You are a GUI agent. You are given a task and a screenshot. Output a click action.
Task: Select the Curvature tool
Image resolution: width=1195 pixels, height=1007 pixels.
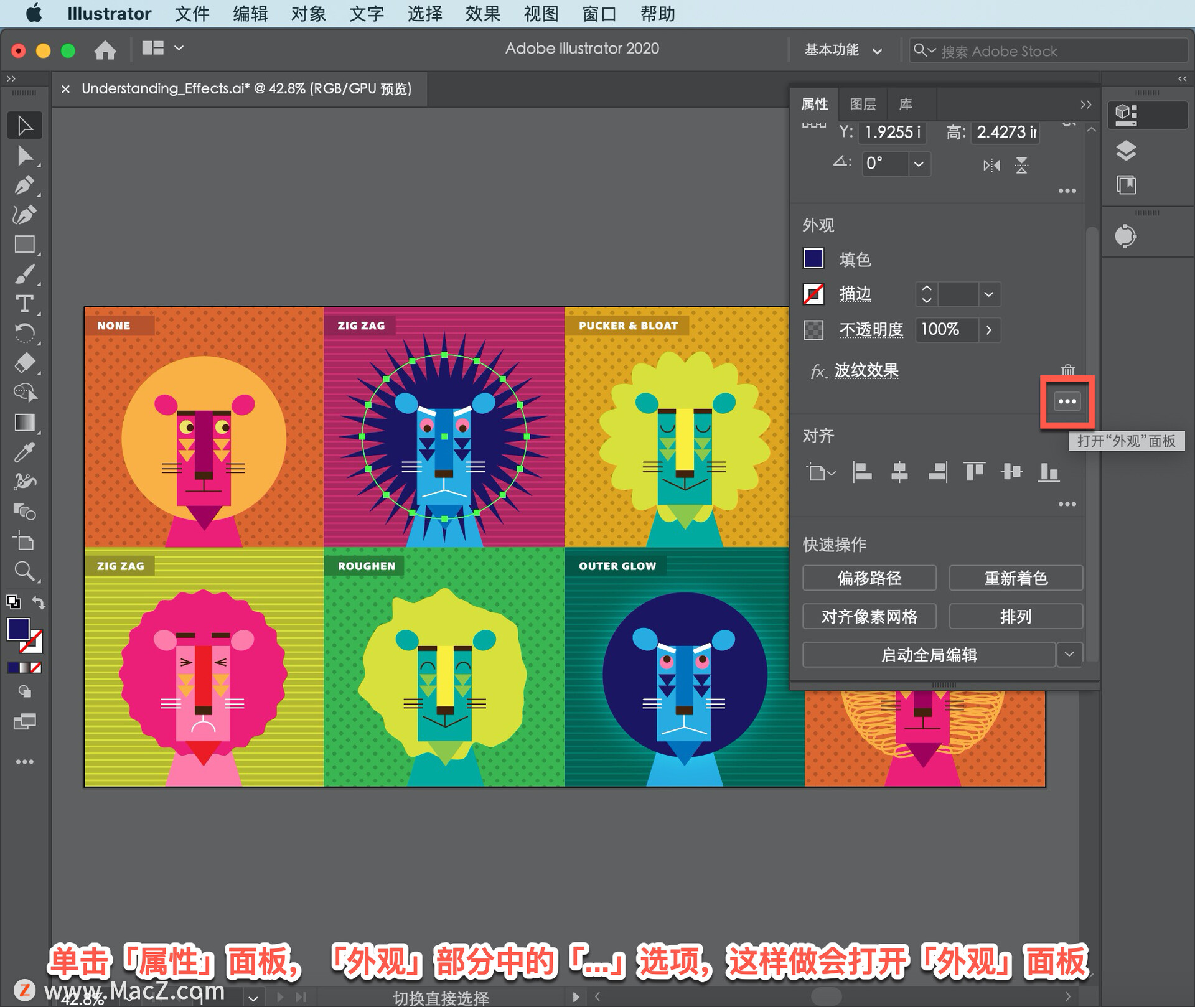tap(25, 215)
